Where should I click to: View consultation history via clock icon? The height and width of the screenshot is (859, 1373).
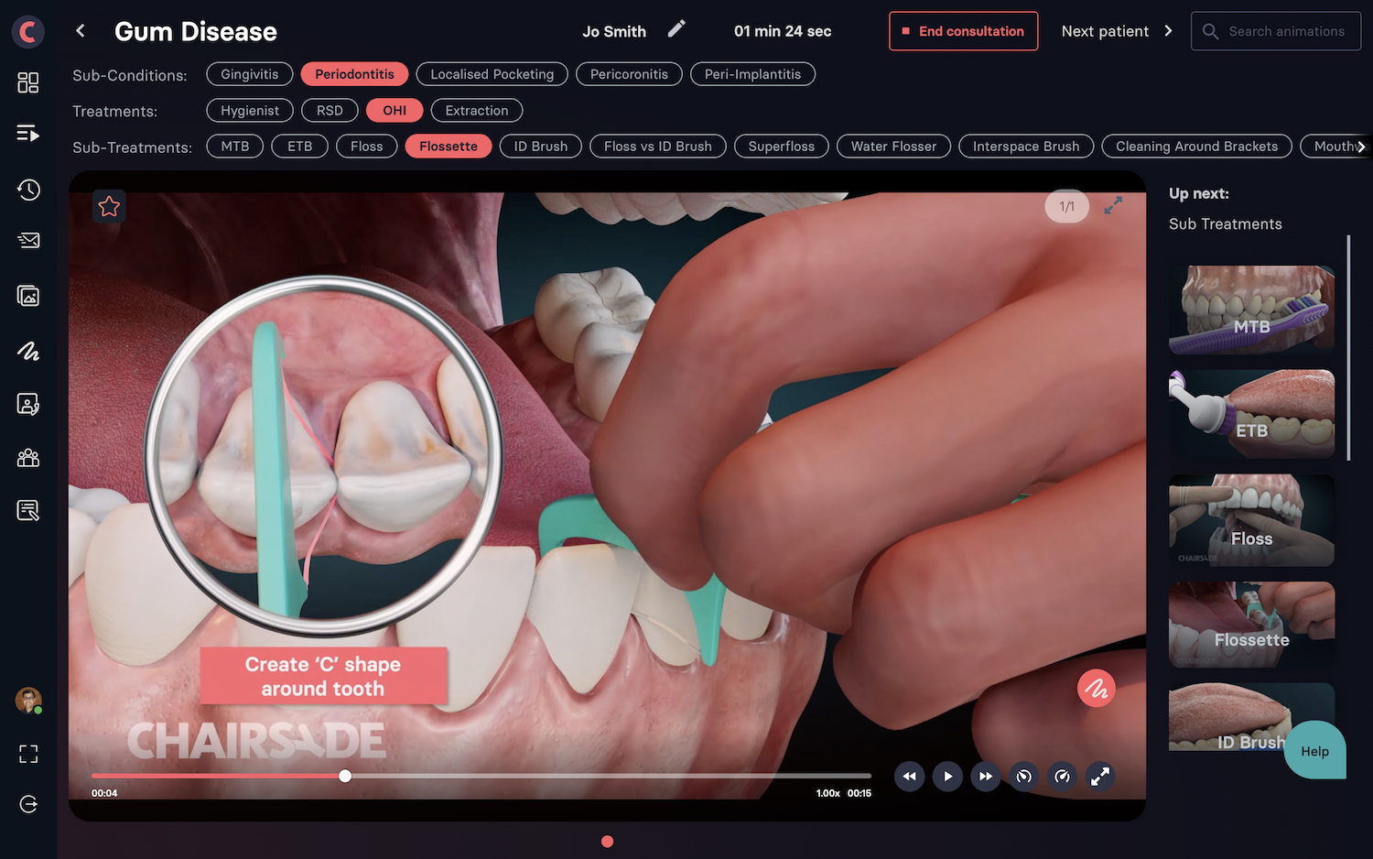coord(27,190)
